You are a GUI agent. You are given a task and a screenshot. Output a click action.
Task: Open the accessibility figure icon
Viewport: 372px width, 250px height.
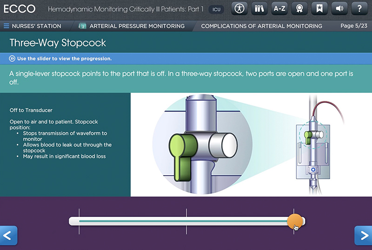point(239,8)
